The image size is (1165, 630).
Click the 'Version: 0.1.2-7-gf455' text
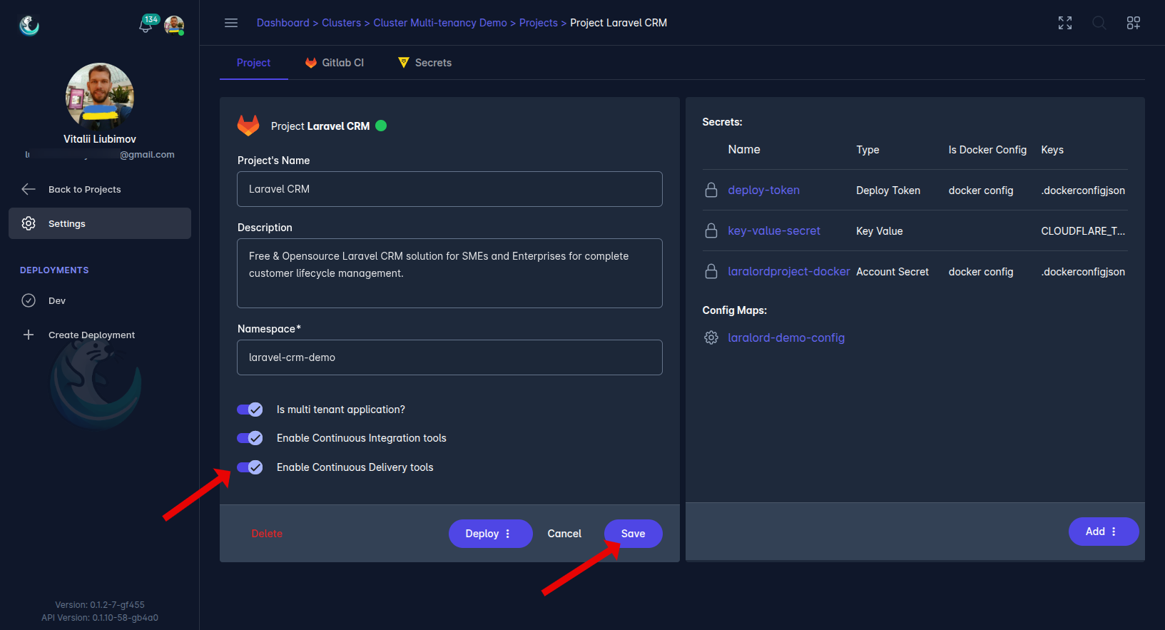100,605
